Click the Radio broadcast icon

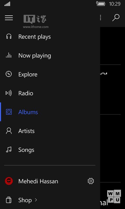9,93
